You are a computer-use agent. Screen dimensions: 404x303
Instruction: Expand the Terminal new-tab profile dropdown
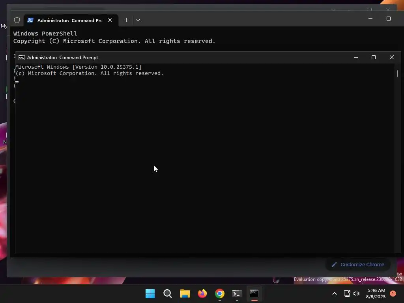point(138,20)
